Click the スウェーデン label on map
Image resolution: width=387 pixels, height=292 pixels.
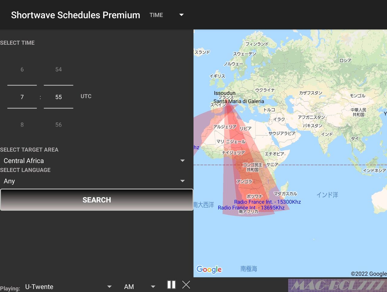(245, 54)
